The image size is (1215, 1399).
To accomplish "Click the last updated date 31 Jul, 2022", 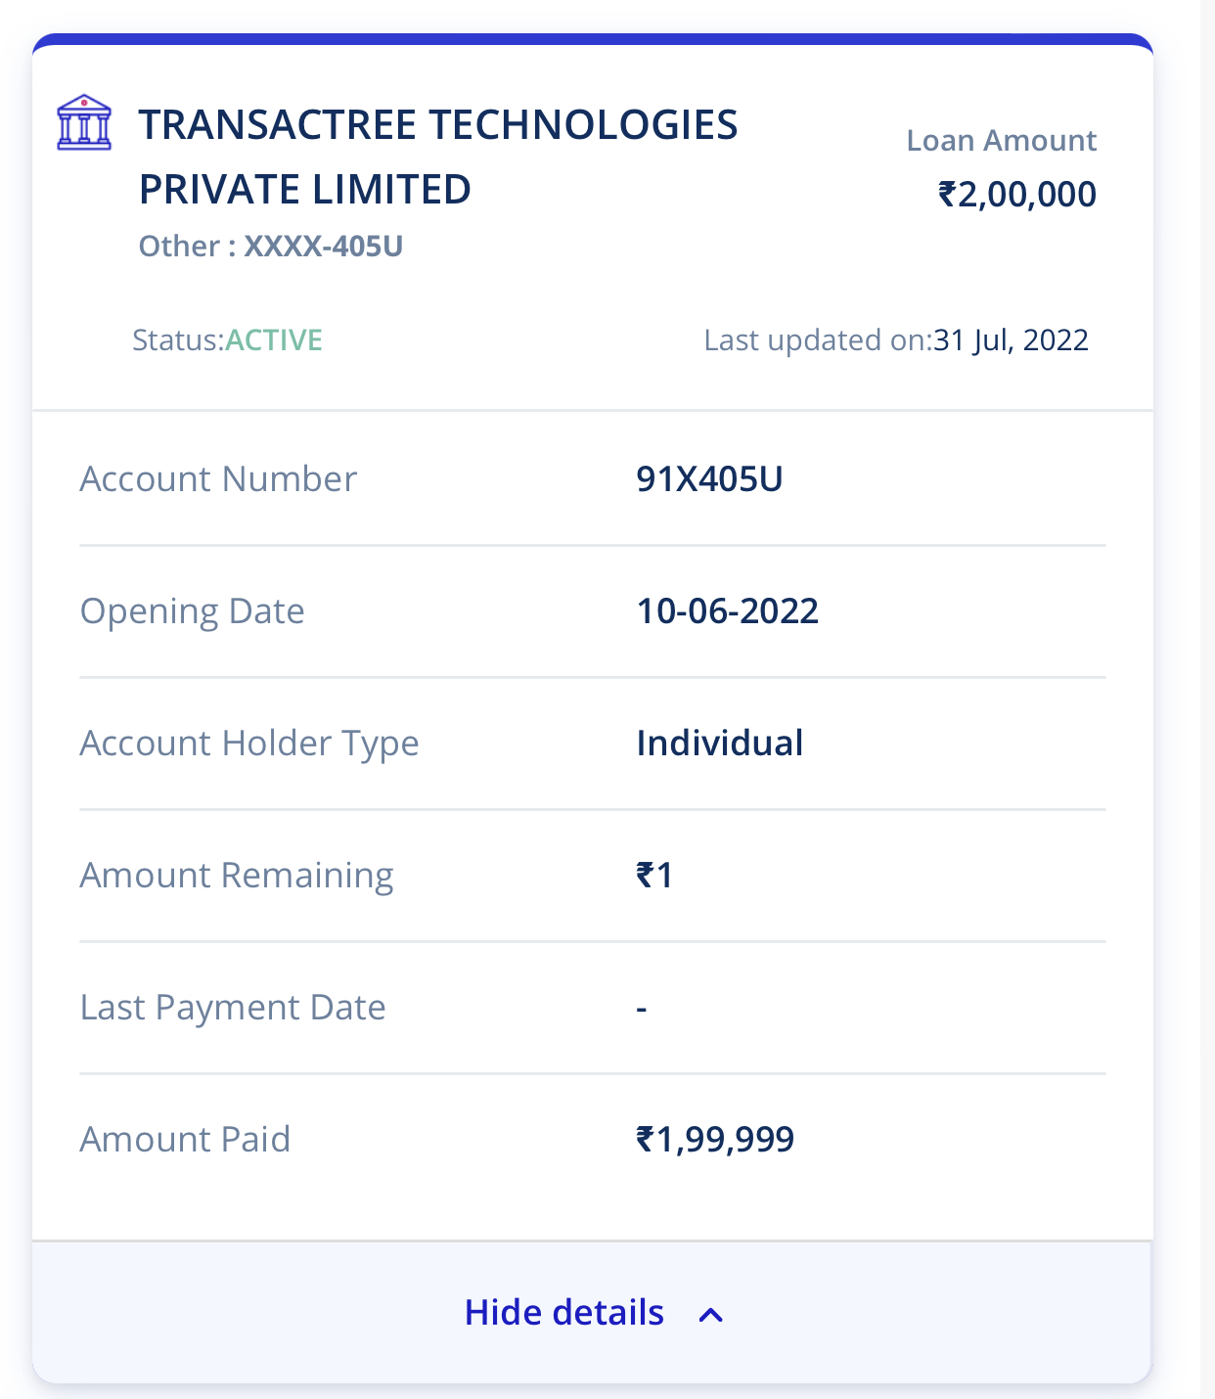I will (1011, 340).
